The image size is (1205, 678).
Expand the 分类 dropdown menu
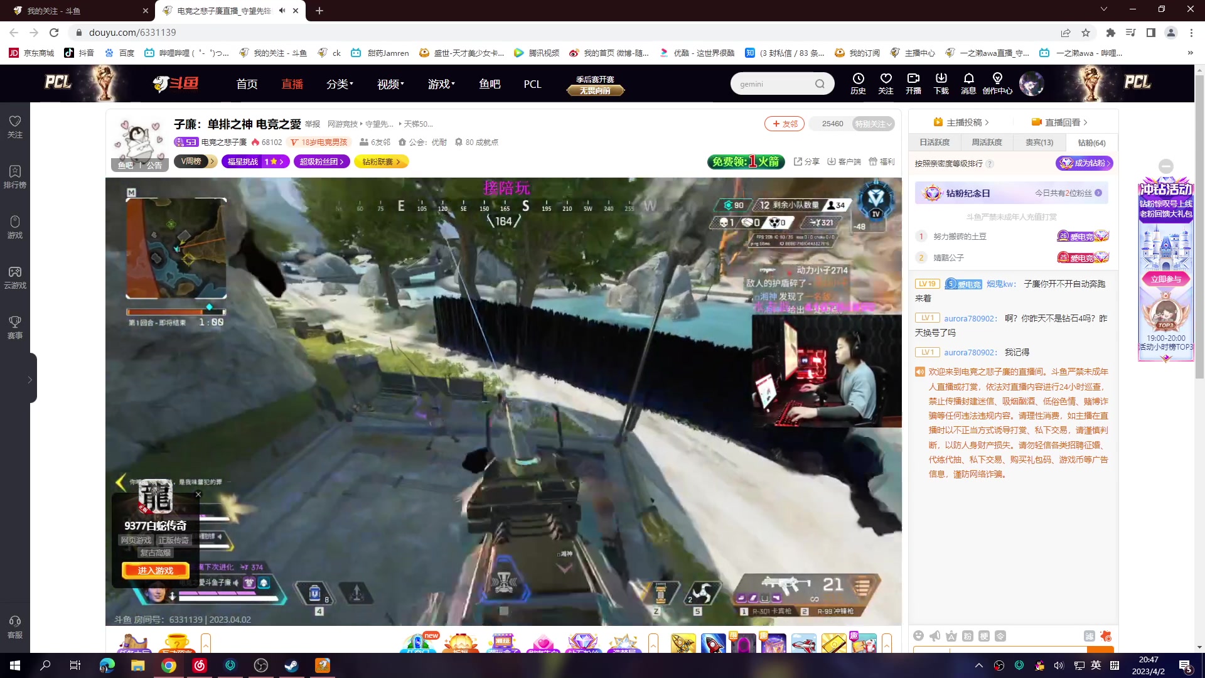[340, 84]
